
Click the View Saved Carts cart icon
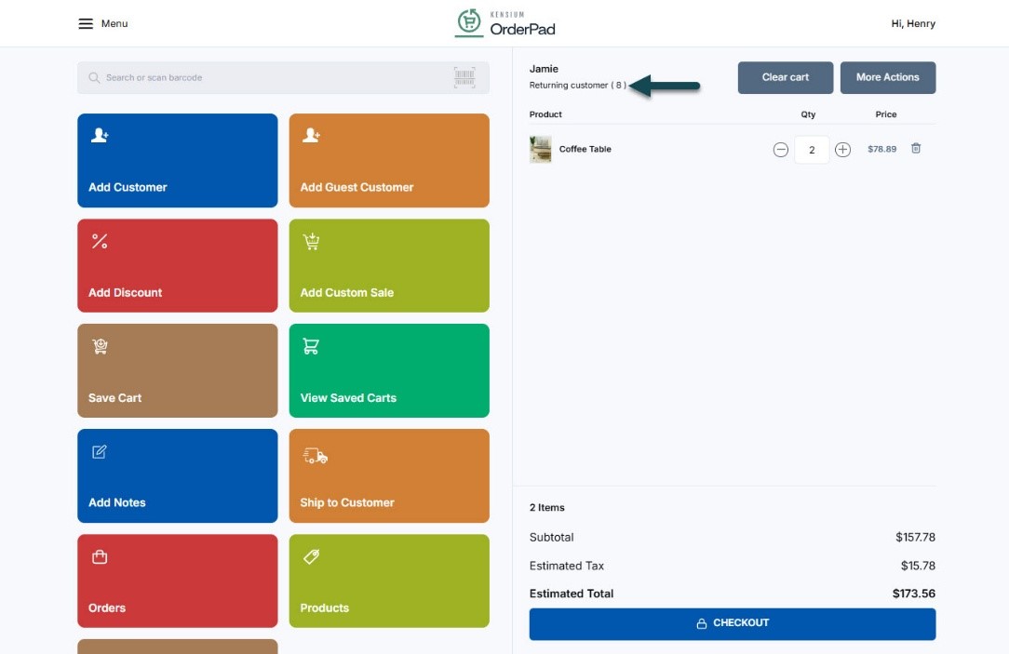pyautogui.click(x=312, y=347)
